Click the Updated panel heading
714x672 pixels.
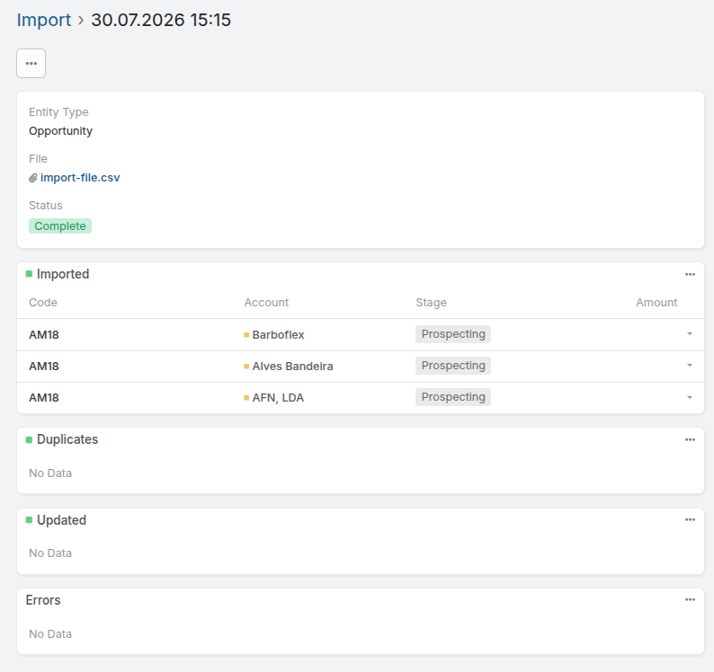point(61,520)
